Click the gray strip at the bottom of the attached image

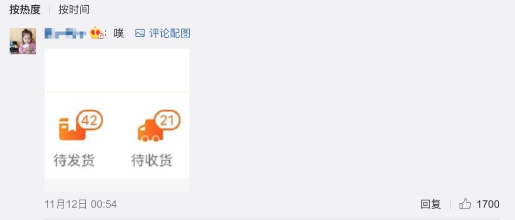click(x=117, y=186)
